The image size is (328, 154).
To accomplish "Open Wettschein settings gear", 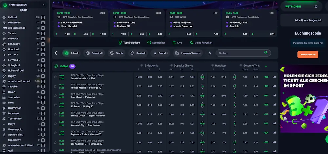I will [x=316, y=7].
